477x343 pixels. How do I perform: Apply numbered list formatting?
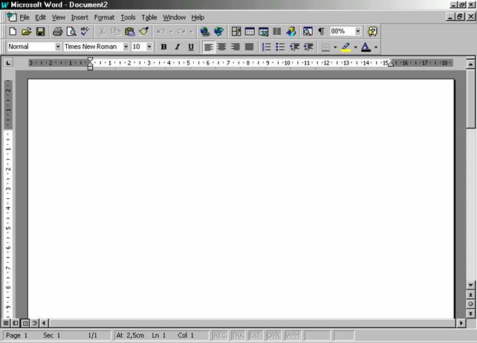click(267, 47)
